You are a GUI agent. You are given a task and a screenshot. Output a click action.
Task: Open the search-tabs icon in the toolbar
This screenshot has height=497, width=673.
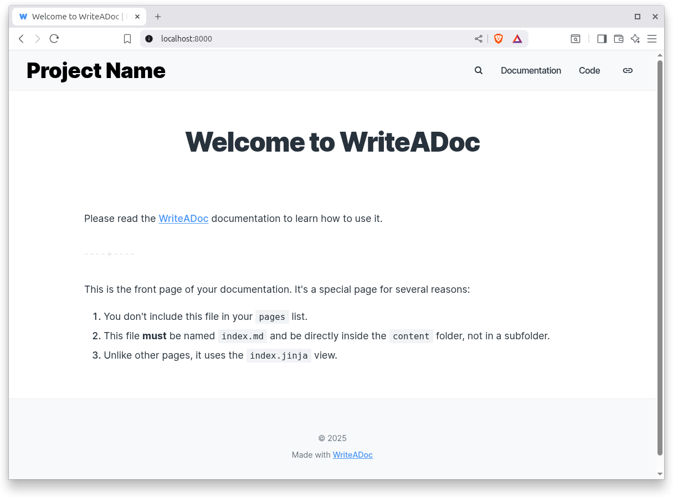tap(575, 39)
